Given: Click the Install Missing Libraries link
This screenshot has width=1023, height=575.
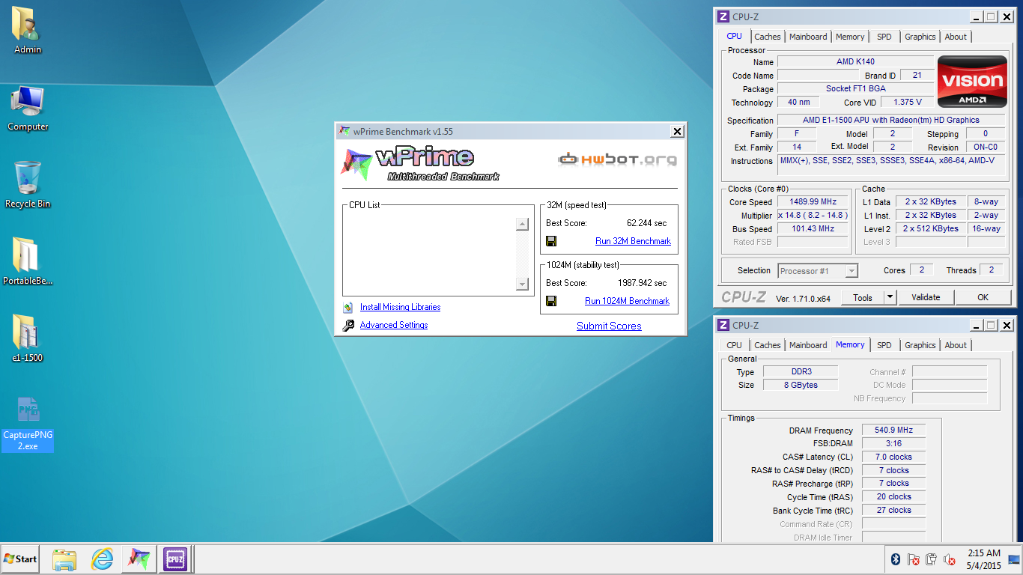Looking at the screenshot, I should [400, 307].
